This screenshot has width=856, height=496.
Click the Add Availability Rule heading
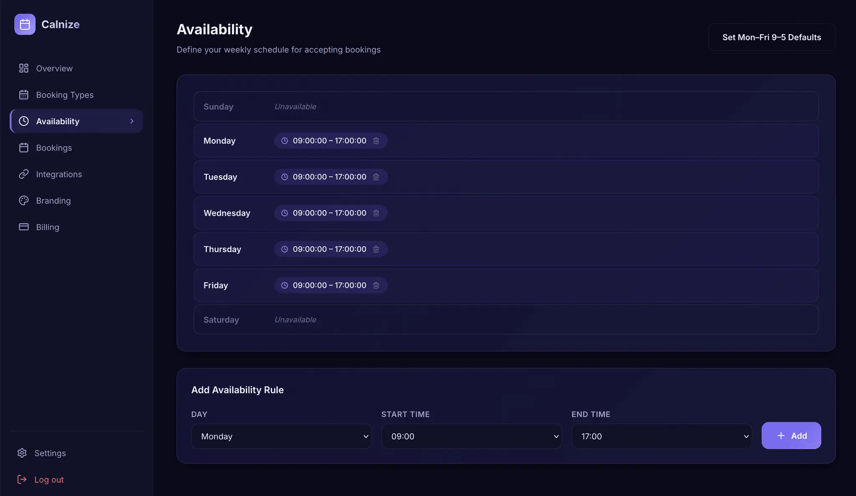[x=237, y=390]
